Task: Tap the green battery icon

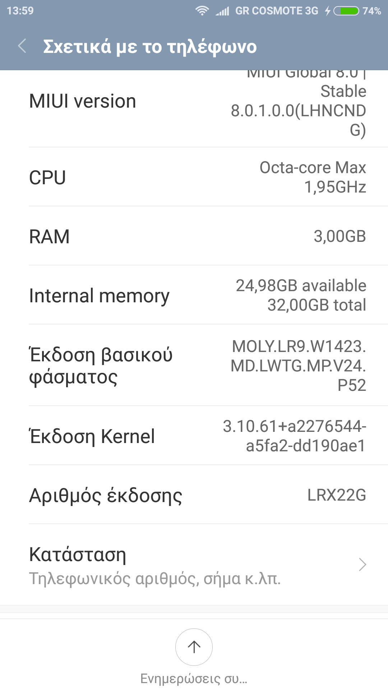Action: tap(346, 11)
